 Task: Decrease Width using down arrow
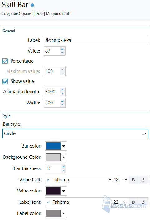click(x=62, y=105)
